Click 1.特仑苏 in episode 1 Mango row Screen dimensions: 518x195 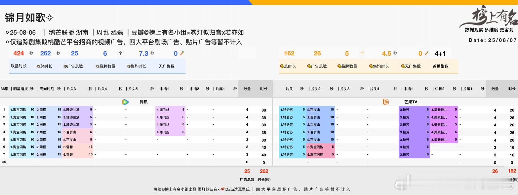287,110
